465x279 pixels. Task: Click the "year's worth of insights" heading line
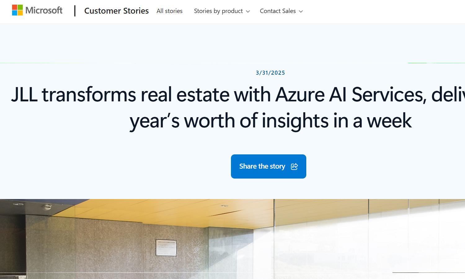coord(270,121)
